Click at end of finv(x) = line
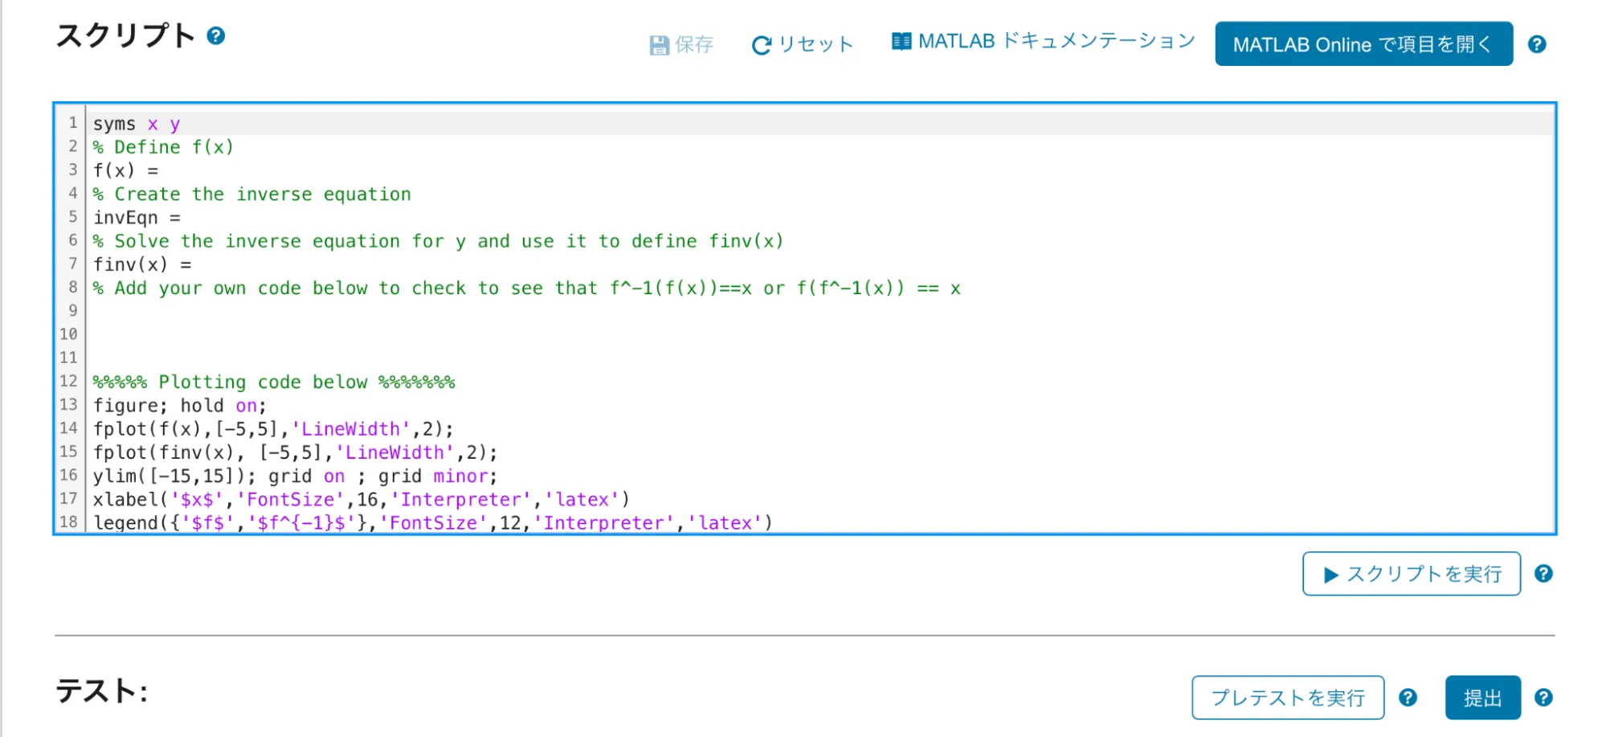The height and width of the screenshot is (737, 1606). point(194,264)
